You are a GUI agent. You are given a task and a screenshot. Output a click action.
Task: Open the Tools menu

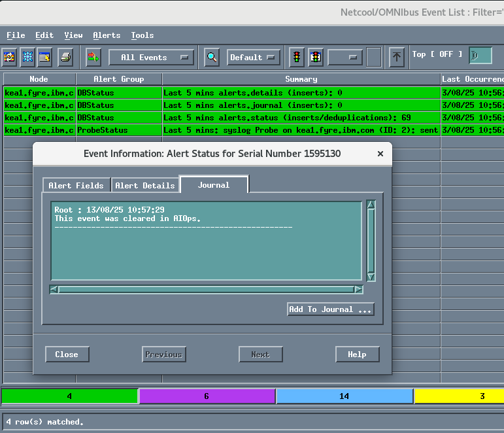pos(143,35)
